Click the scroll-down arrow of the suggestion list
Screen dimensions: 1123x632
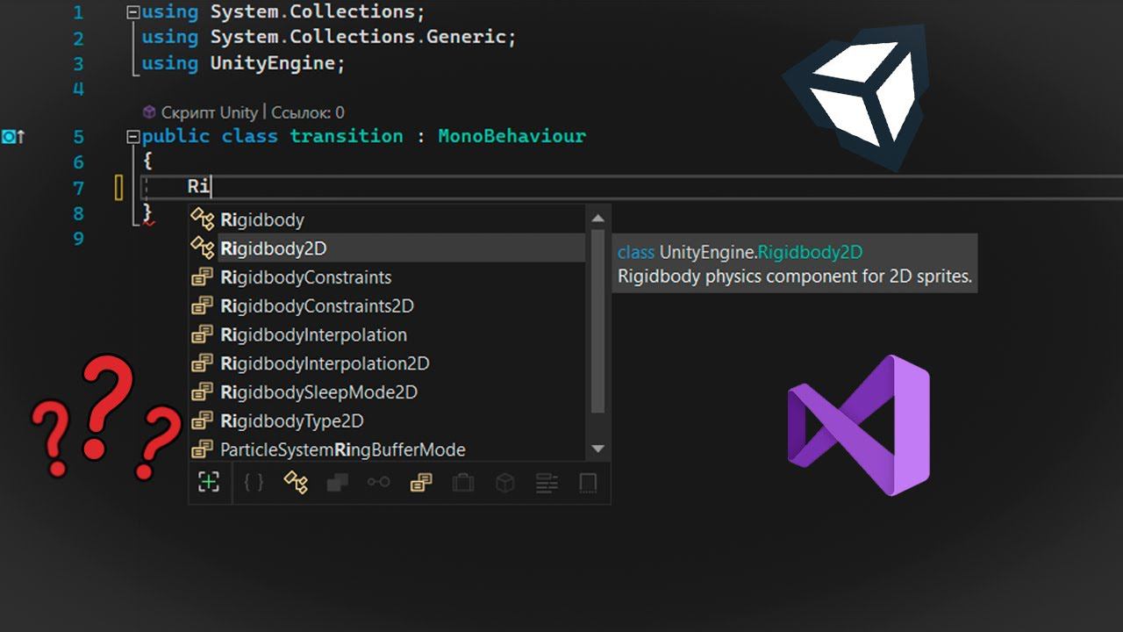598,449
